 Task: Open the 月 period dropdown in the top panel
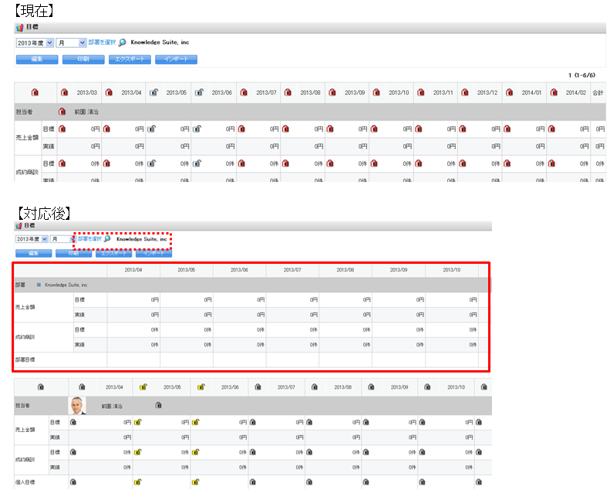point(70,43)
